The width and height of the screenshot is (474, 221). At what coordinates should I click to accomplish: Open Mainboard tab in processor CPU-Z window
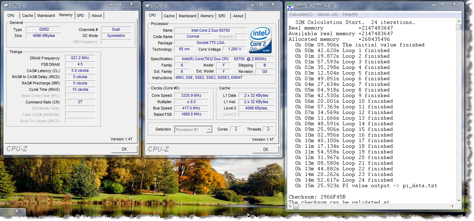pyautogui.click(x=188, y=16)
